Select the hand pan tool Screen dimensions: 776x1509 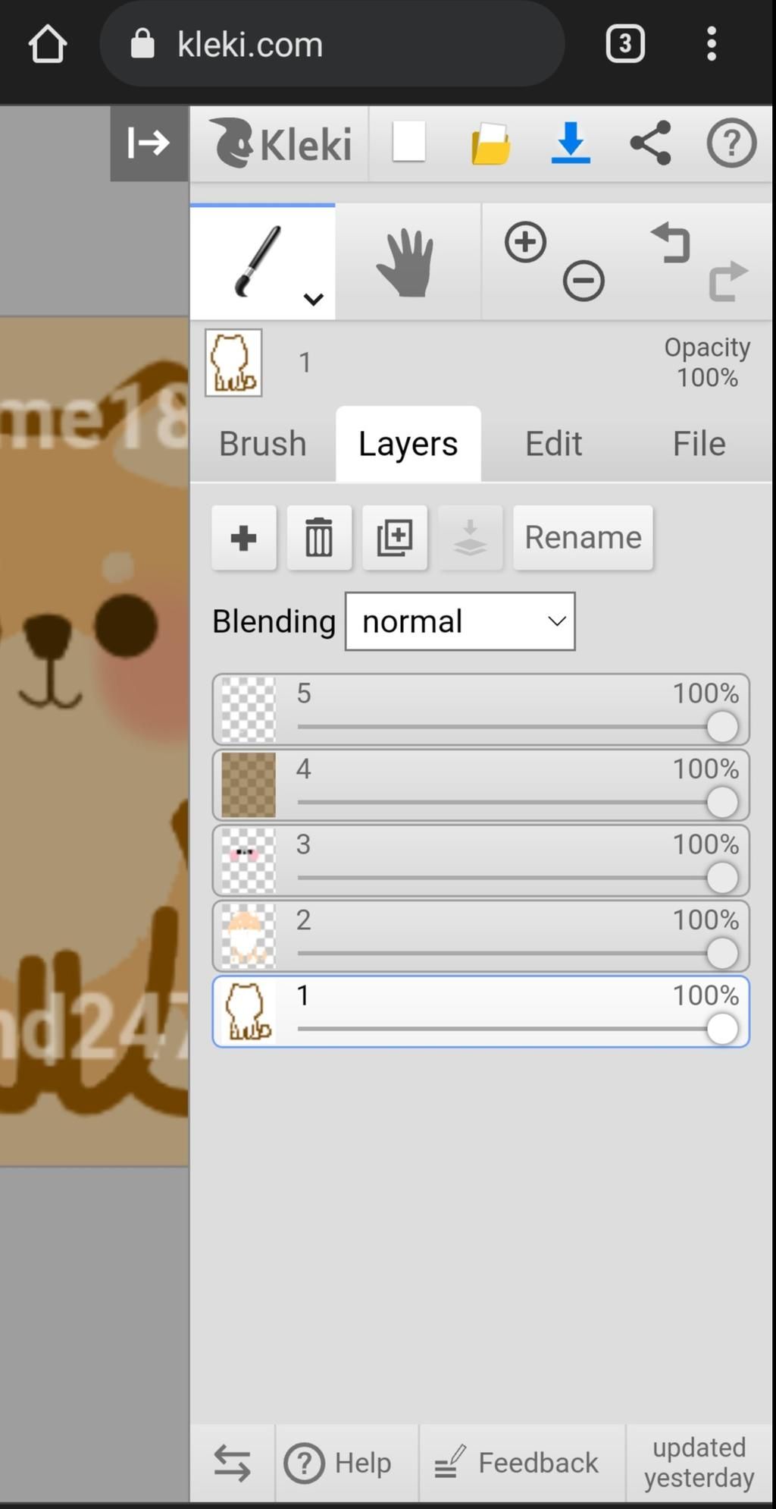point(406,263)
